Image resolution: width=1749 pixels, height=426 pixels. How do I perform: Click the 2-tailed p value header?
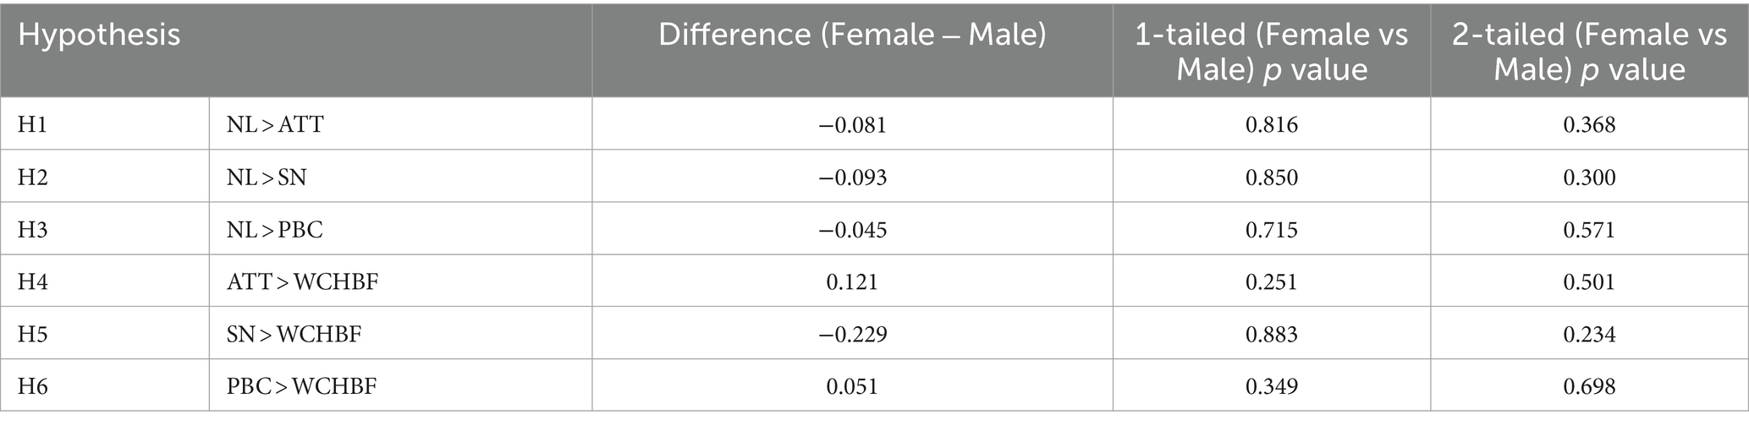pos(1589,52)
